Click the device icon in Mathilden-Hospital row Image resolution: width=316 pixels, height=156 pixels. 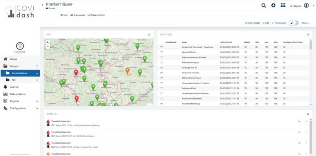(162, 62)
